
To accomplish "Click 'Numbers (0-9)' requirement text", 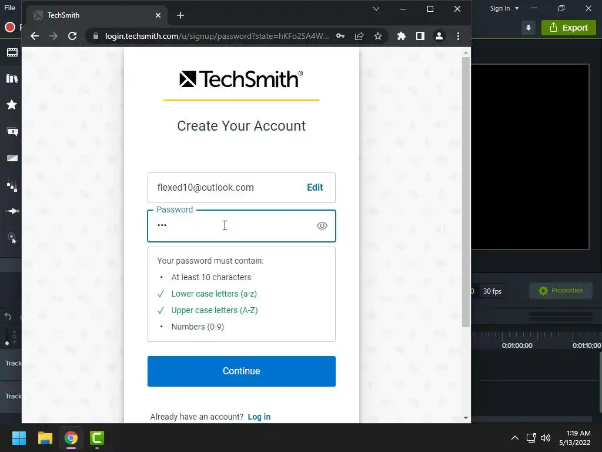I will (198, 327).
